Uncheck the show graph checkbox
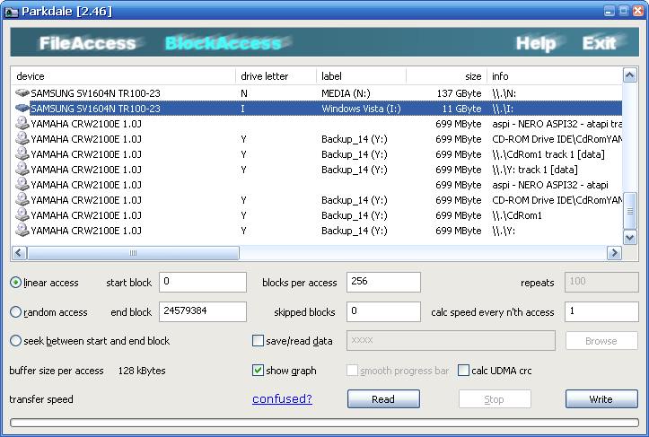649x437 pixels. (x=259, y=371)
